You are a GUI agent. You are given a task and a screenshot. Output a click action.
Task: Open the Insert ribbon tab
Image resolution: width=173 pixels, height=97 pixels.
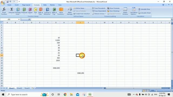pyautogui.click(x=17, y=5)
